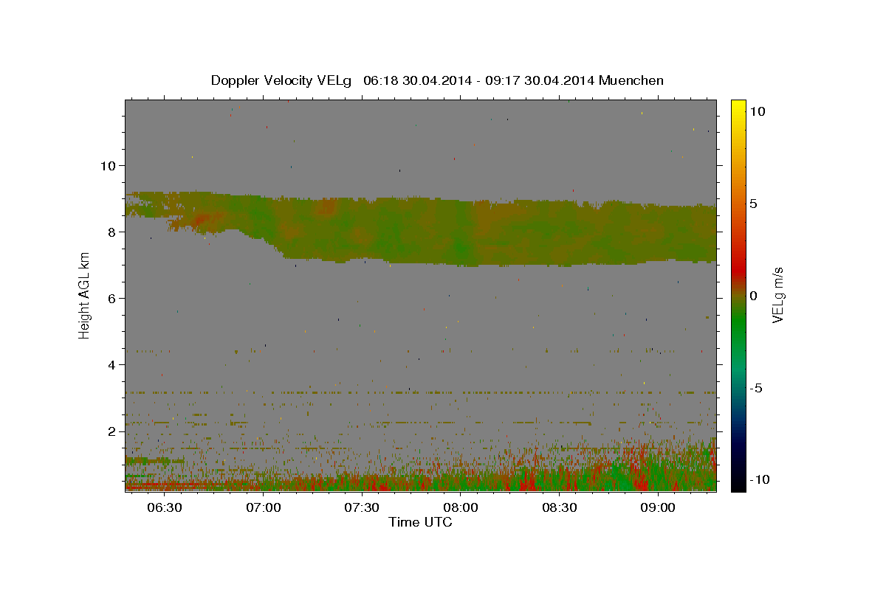The width and height of the screenshot is (886, 590).
Task: Click the height tick label 6
Action: click(x=111, y=298)
